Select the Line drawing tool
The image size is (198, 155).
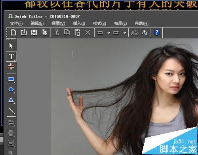[x=11, y=110]
